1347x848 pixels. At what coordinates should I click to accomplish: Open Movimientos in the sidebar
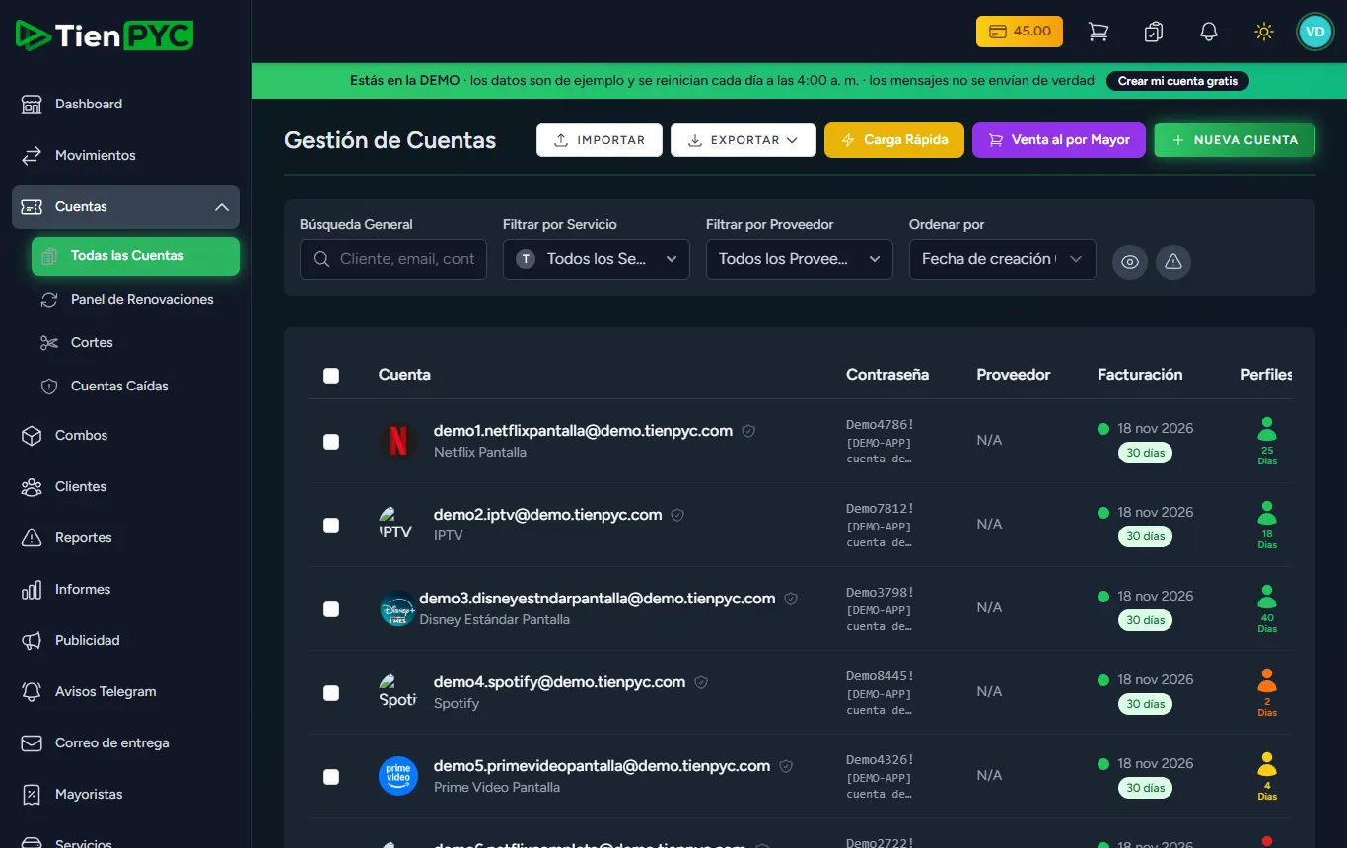click(125, 156)
